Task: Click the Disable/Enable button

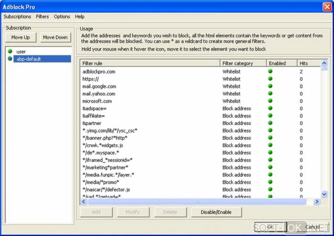Action: click(x=216, y=212)
